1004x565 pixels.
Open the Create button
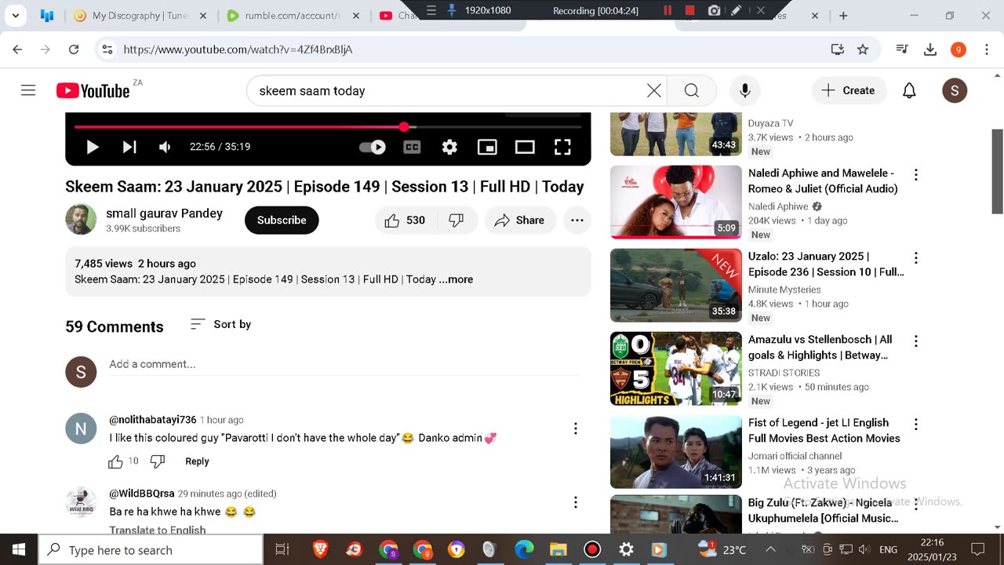coord(849,91)
